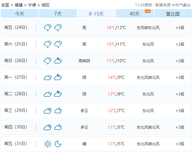193x152 pixels.
Task: Go to 全国 in breadcrumb
Action: coord(5,5)
